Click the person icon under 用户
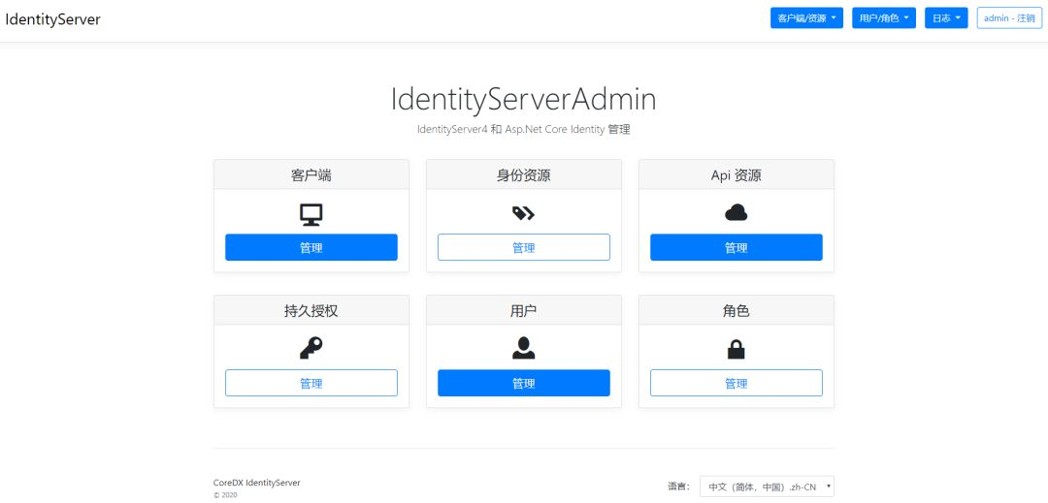The height and width of the screenshot is (503, 1048). 523,348
